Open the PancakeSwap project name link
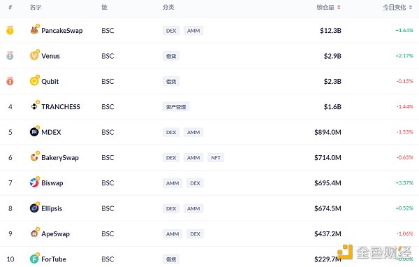The width and height of the screenshot is (419, 267). click(62, 31)
